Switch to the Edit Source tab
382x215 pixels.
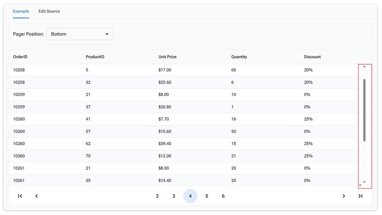click(49, 11)
